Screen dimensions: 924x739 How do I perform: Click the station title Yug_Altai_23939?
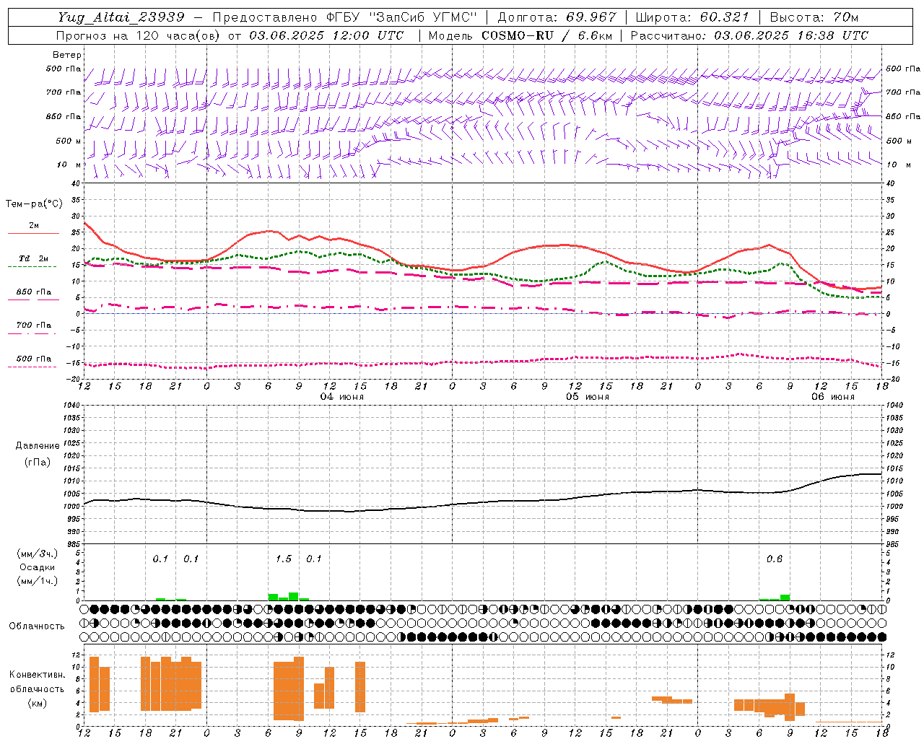[121, 17]
